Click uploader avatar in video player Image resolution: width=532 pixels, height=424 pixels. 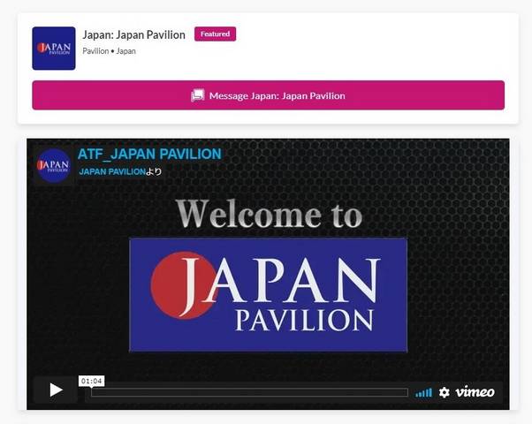(53, 165)
